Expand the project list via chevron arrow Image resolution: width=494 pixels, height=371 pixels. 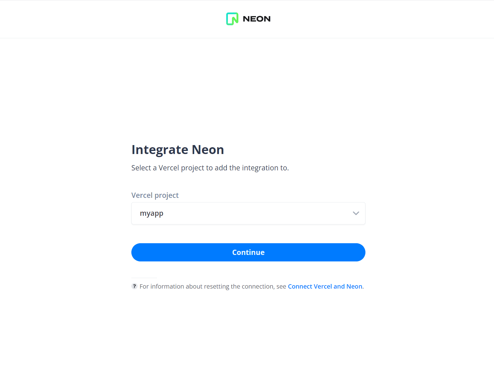click(x=356, y=213)
